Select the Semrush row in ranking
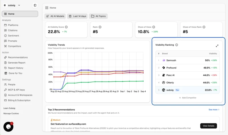The width and height of the screenshot is (228, 135). (188, 60)
